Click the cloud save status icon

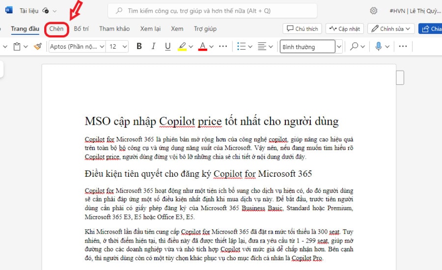pos(45,11)
